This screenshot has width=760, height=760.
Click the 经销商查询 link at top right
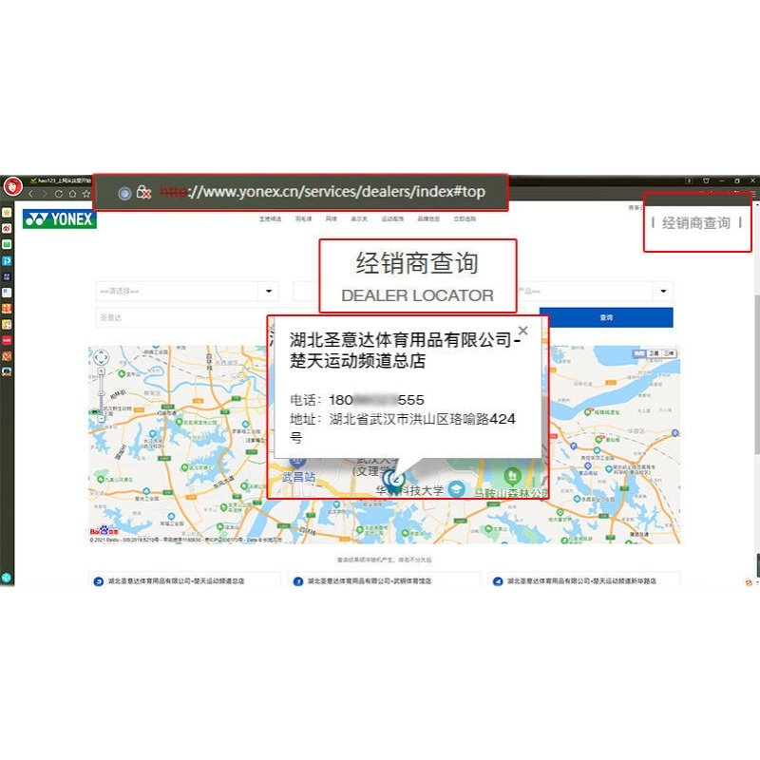[x=696, y=223]
